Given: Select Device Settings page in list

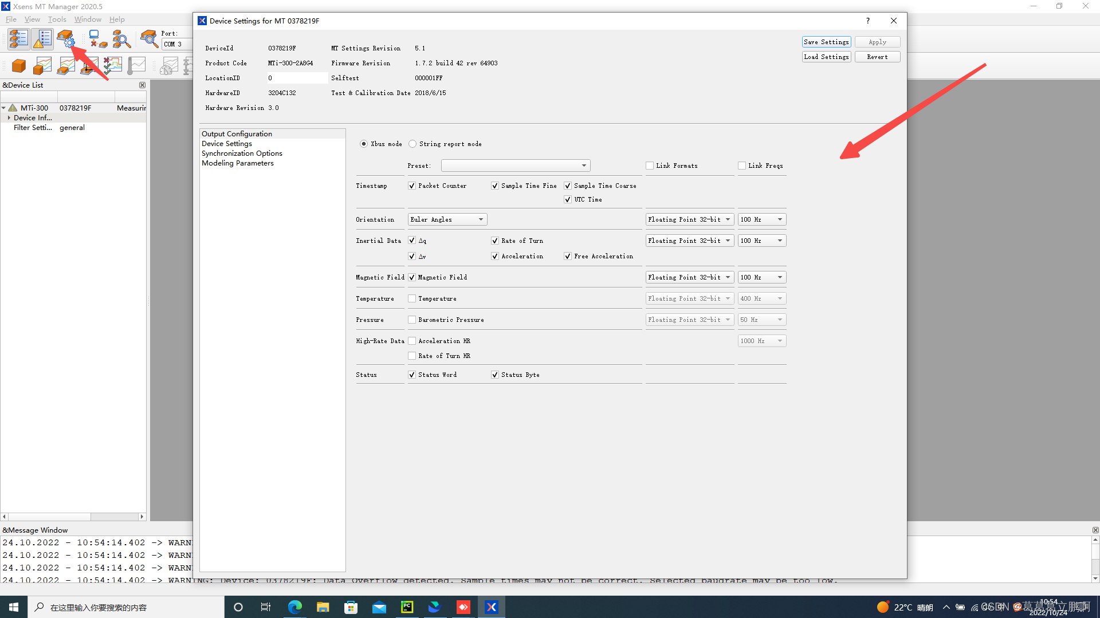Looking at the screenshot, I should click(272, 143).
